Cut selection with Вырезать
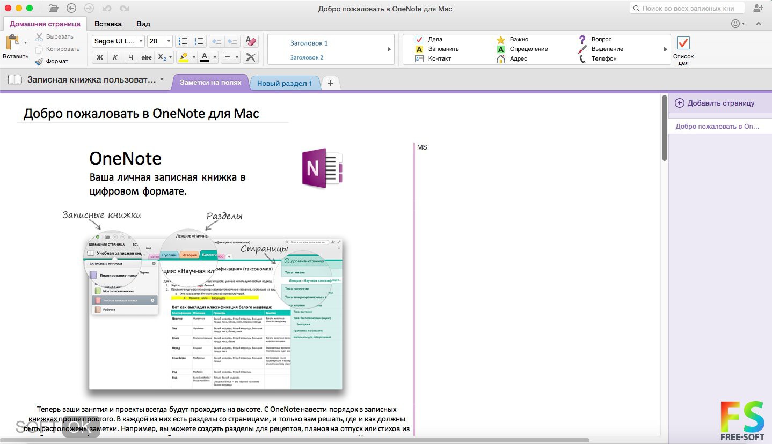772x444 pixels. 55,36
